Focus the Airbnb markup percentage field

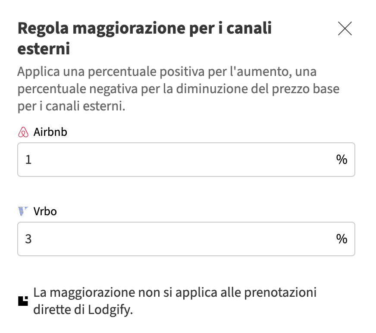172,160
